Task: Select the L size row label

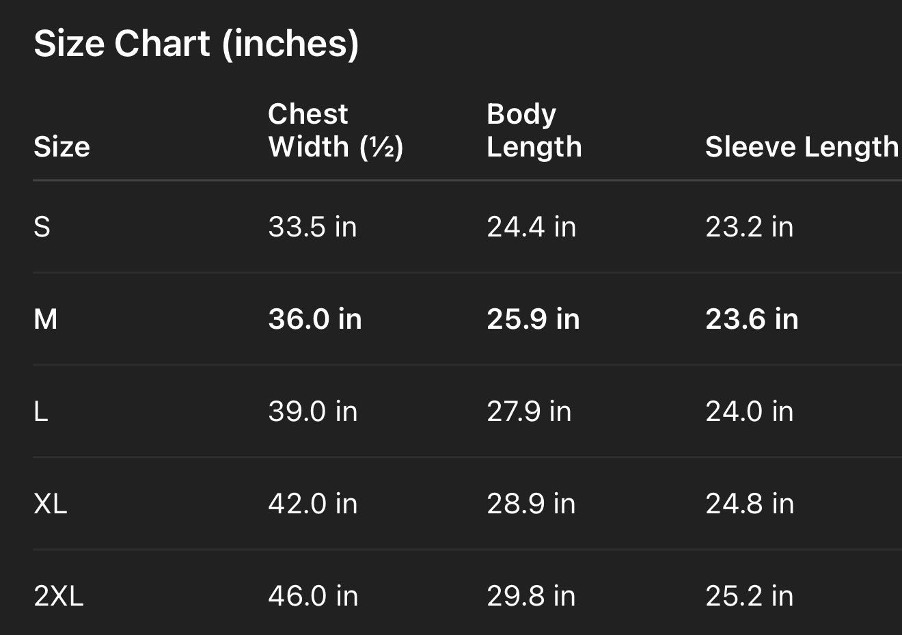Action: pos(41,411)
